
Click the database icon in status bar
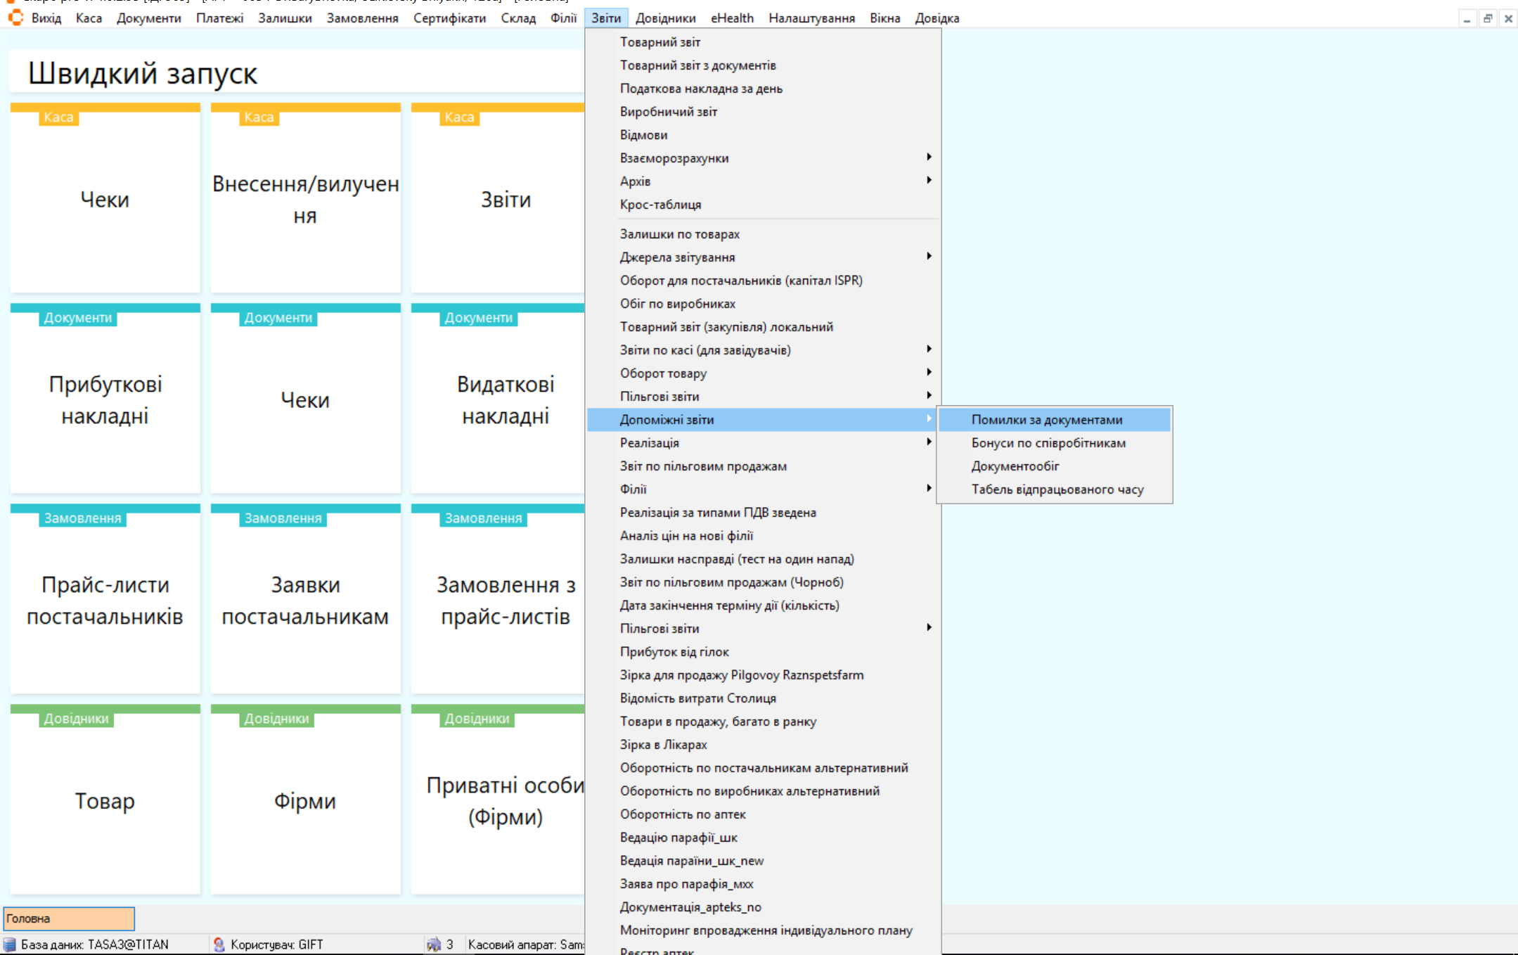10,944
